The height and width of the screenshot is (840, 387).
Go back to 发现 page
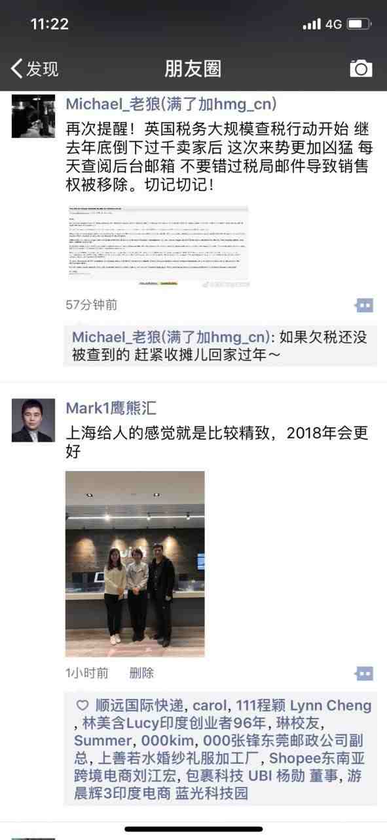point(35,68)
